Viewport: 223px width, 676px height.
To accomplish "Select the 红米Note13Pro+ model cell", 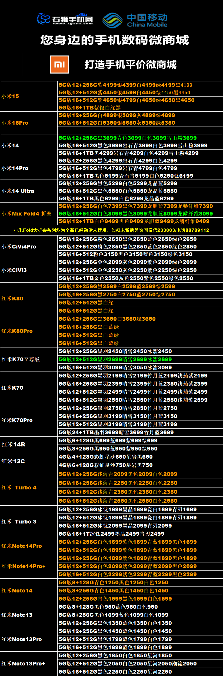I will tap(29, 664).
